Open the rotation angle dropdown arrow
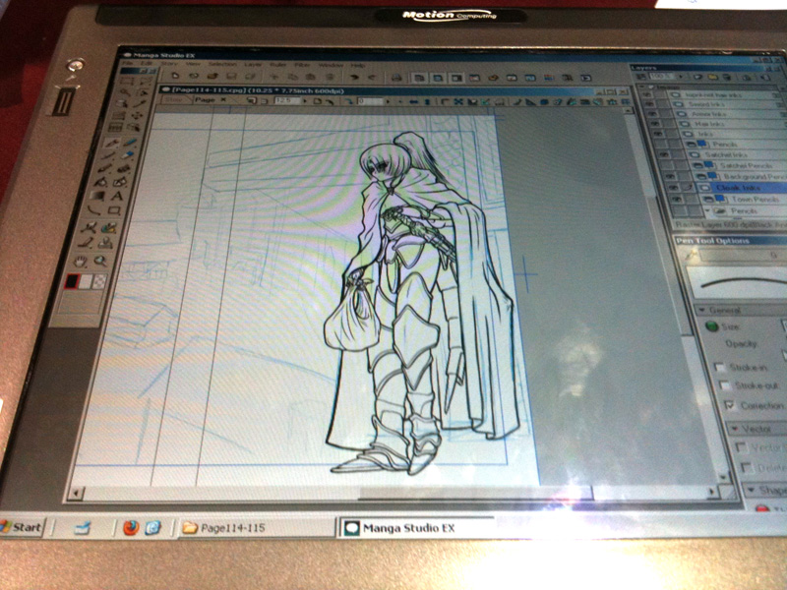787x590 pixels. 387,101
